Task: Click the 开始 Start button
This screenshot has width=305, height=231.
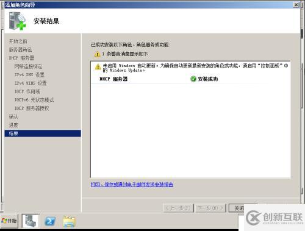Action: 9,221
